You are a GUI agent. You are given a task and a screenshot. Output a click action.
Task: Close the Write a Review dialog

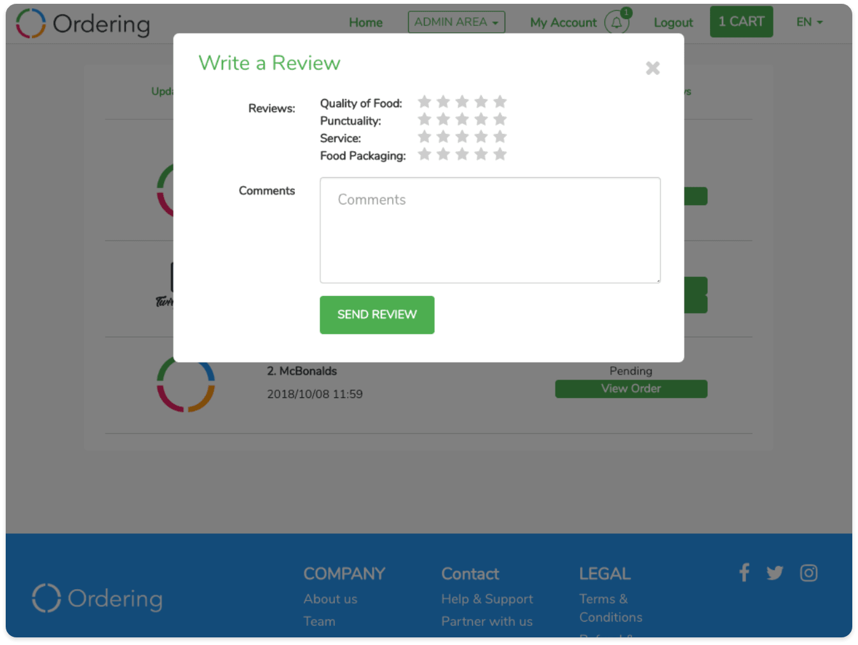pyautogui.click(x=653, y=68)
